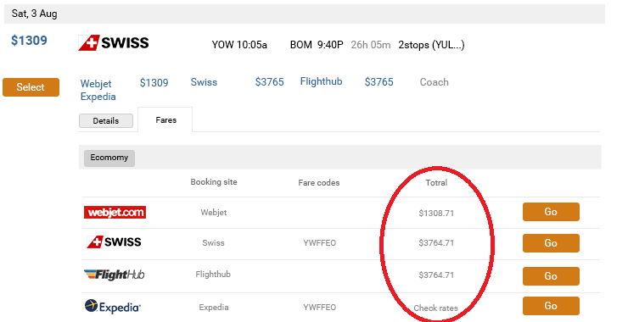Select this flight with the Select button

pyautogui.click(x=31, y=87)
